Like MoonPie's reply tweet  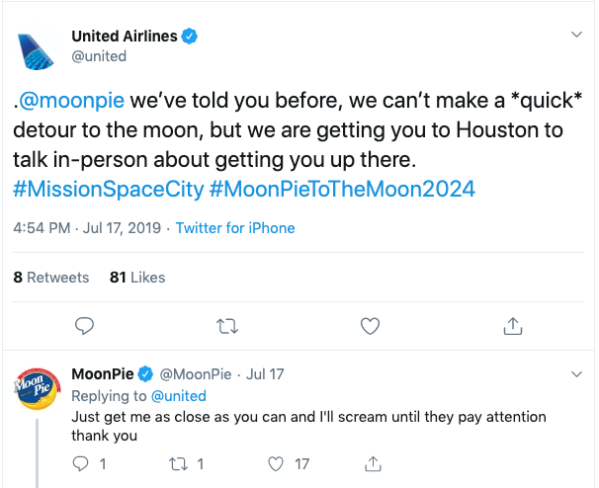(277, 462)
